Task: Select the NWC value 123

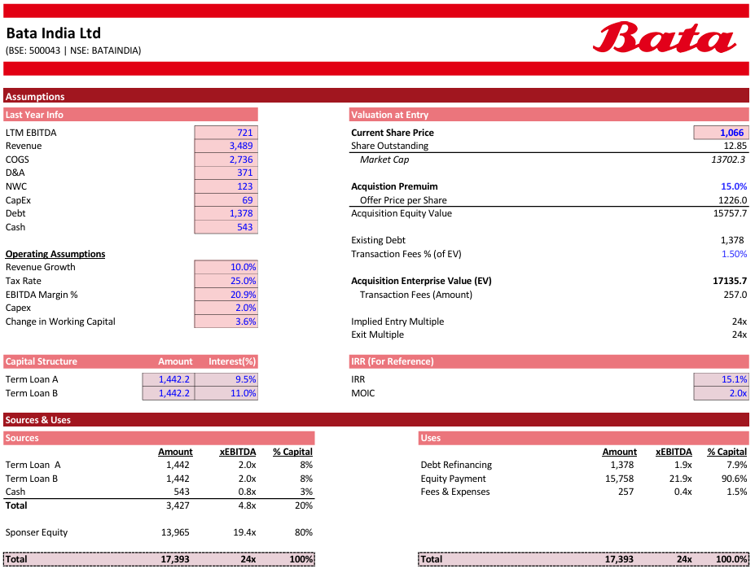Action: point(226,186)
